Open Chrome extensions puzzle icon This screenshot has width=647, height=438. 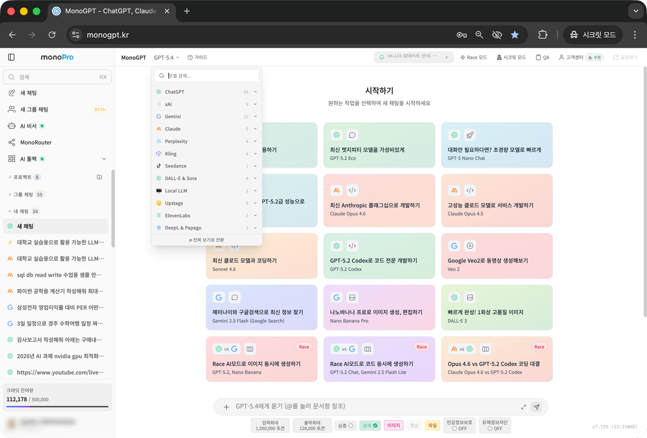(543, 34)
